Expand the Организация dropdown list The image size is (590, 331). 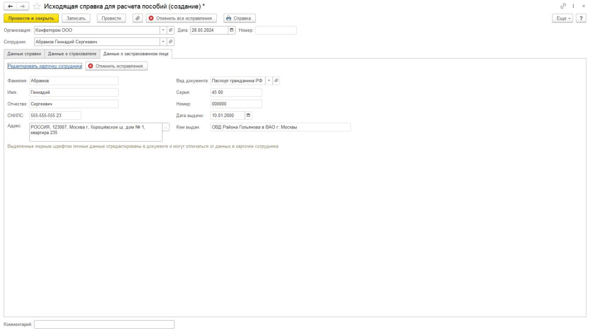point(163,30)
